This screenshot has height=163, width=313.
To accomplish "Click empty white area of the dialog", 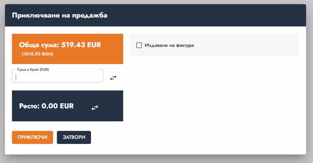I will click(211, 106).
